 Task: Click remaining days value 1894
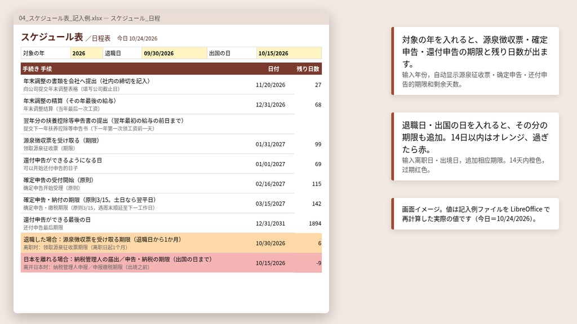315,224
